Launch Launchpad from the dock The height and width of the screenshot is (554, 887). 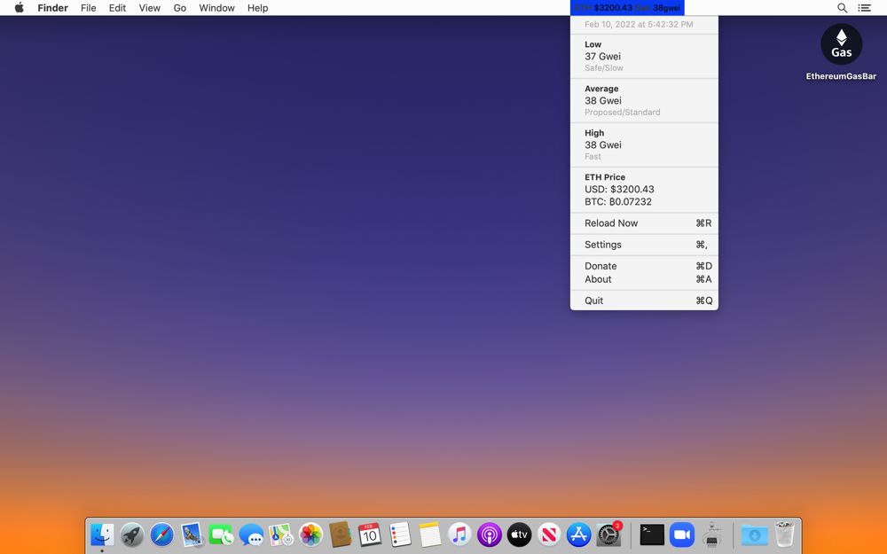point(132,534)
